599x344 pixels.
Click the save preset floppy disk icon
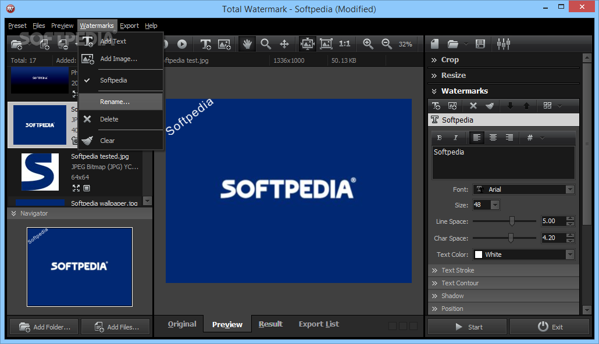pos(480,44)
